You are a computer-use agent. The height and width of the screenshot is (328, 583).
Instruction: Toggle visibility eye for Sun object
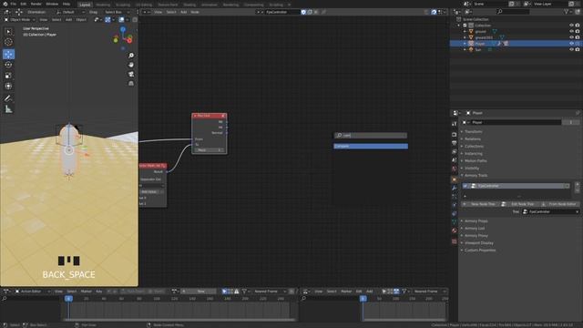pos(571,49)
